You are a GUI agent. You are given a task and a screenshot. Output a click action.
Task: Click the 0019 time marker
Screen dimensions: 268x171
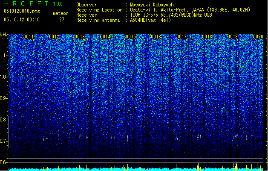[233, 37]
